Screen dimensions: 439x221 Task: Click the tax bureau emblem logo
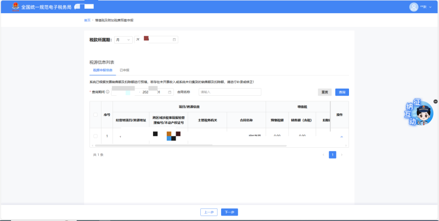point(16,7)
